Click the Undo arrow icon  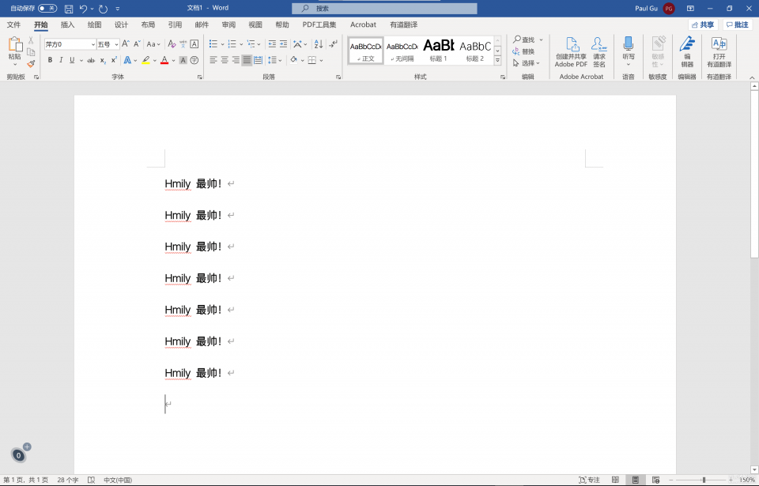(x=83, y=9)
